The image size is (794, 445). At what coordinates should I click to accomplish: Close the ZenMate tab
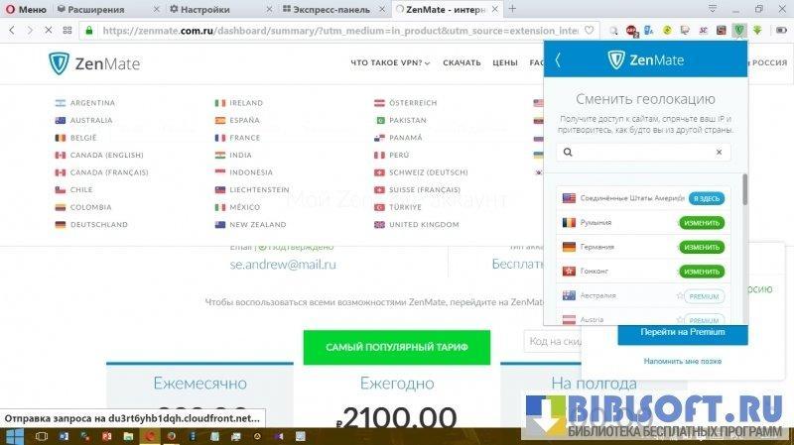pos(494,9)
